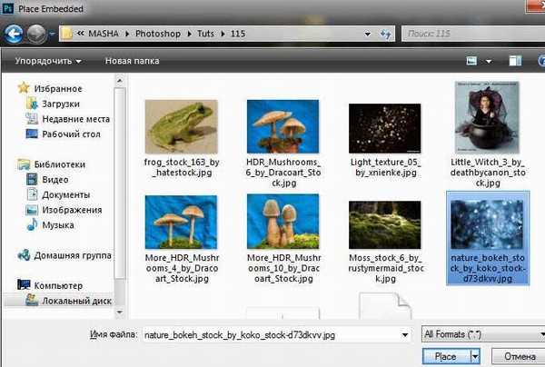545x367 pixels.
Task: Click the Новая папка button
Action: tap(134, 61)
